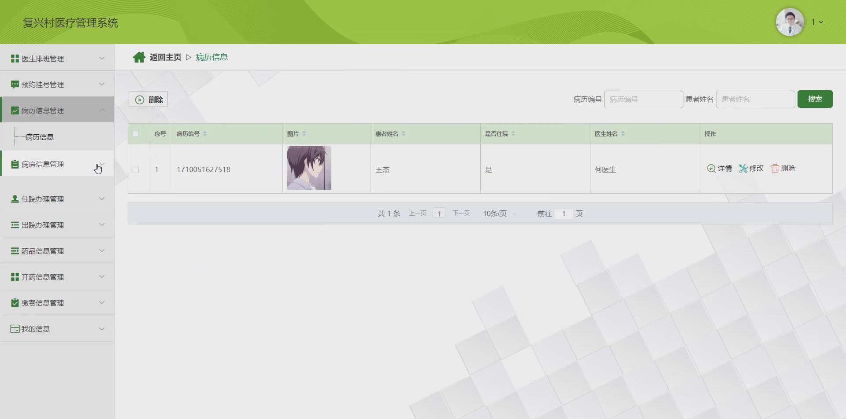Go to 下一页 in pagination

pyautogui.click(x=461, y=213)
